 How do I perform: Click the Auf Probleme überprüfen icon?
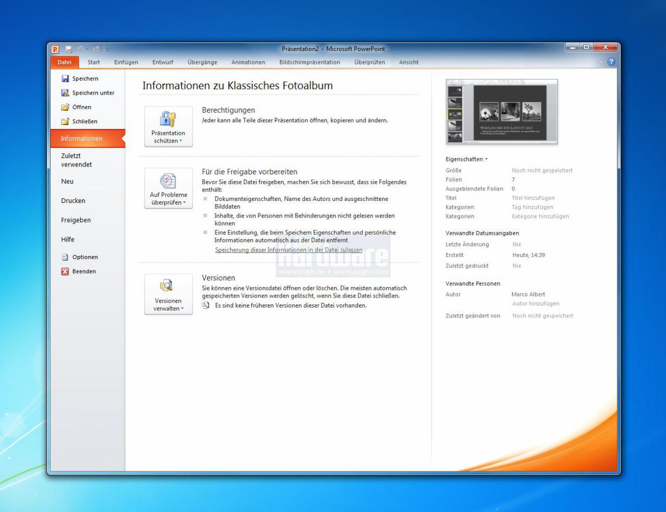point(168,181)
